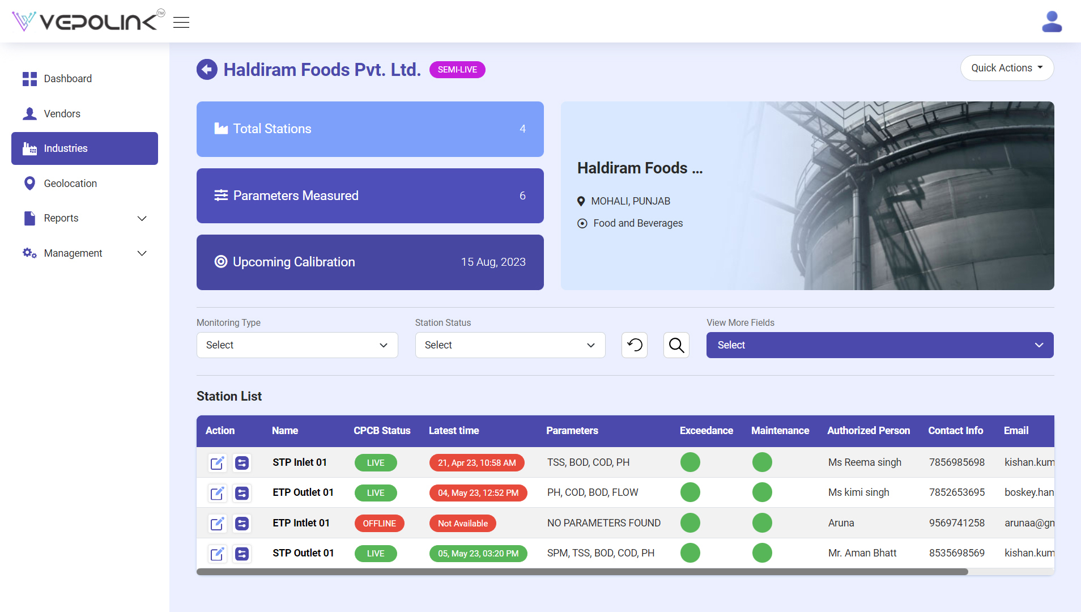Click the SEMI-LIVE status badge

457,70
